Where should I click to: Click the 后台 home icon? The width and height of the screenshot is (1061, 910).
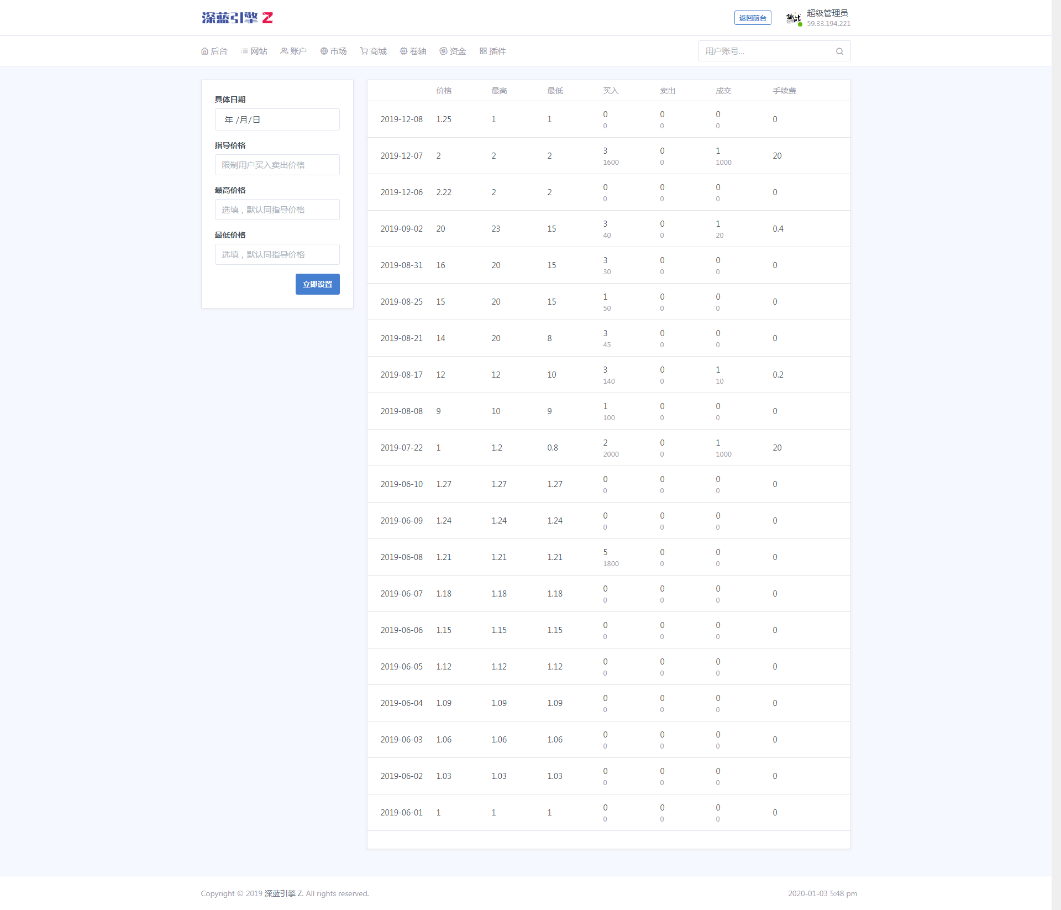[x=204, y=51]
